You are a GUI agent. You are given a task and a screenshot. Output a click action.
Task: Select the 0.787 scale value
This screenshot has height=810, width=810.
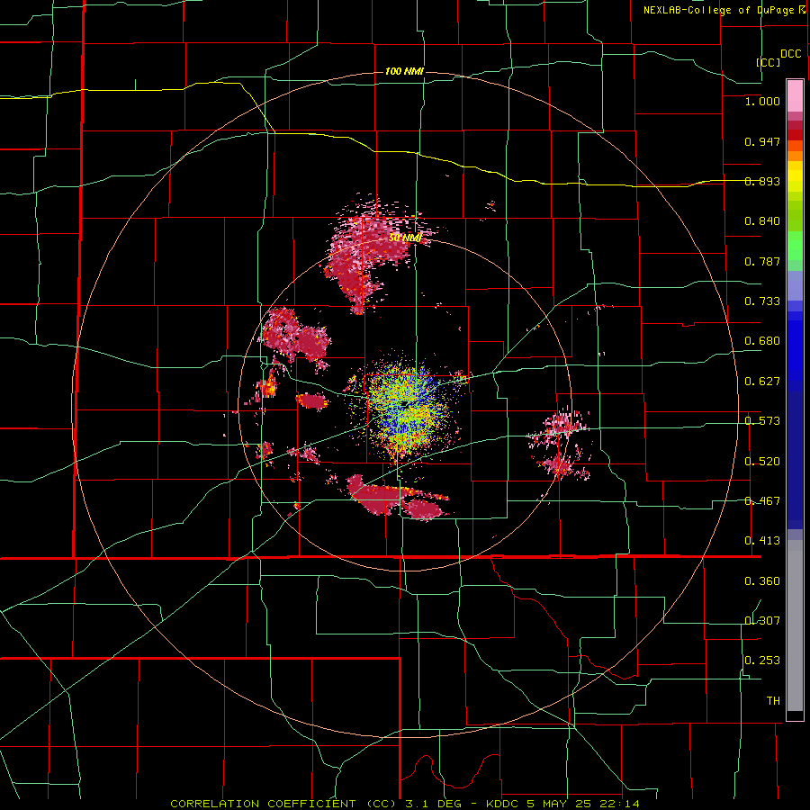762,261
